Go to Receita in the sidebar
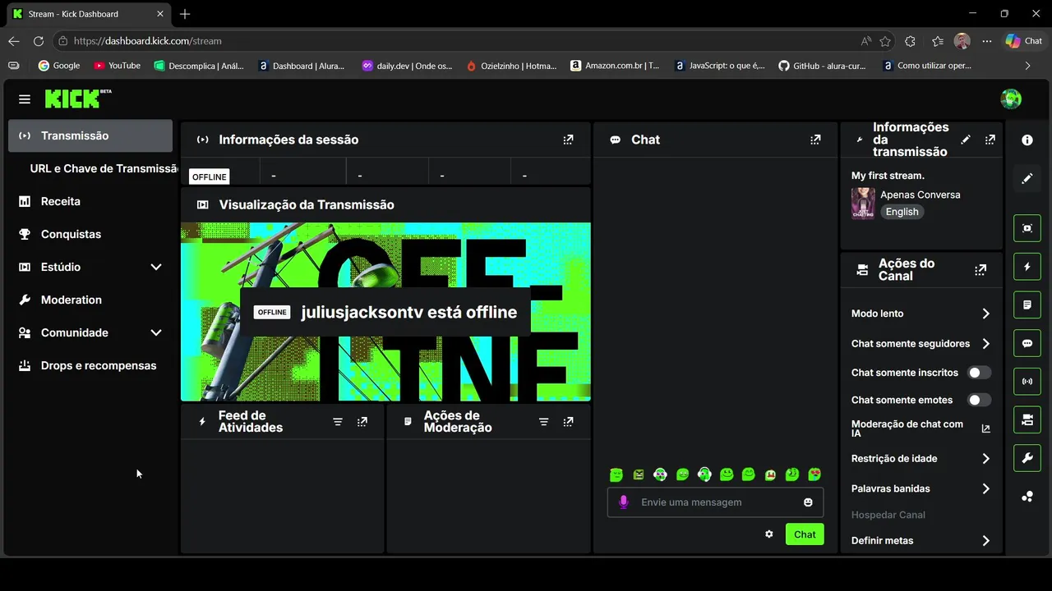Image resolution: width=1052 pixels, height=591 pixels. [x=90, y=201]
